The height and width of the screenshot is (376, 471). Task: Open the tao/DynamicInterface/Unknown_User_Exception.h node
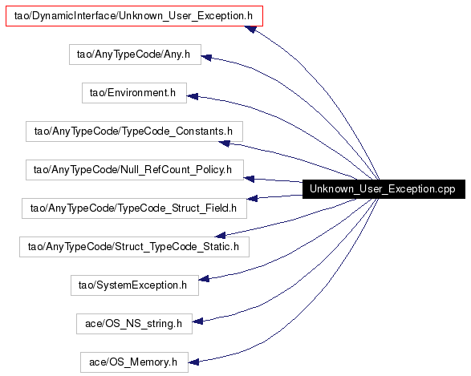134,16
